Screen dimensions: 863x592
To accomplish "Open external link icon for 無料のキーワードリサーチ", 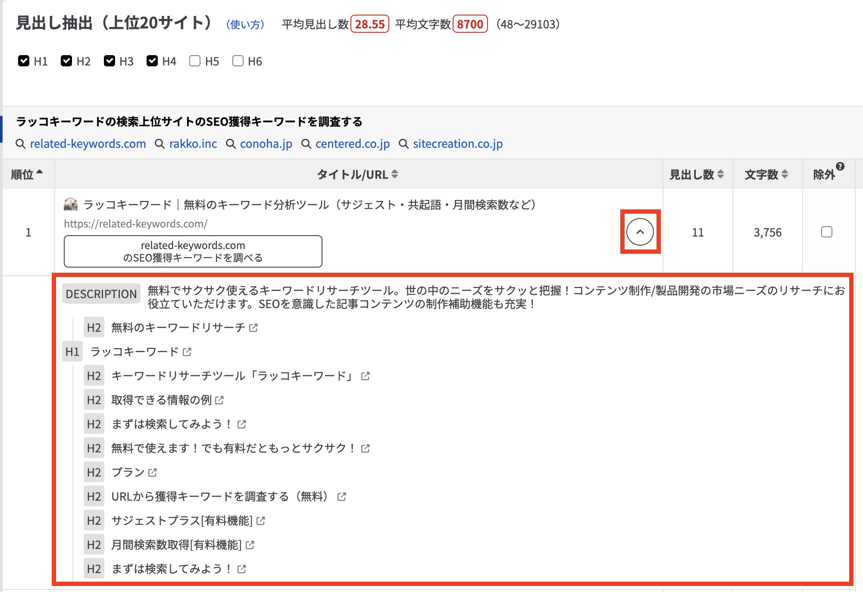I will coord(253,328).
